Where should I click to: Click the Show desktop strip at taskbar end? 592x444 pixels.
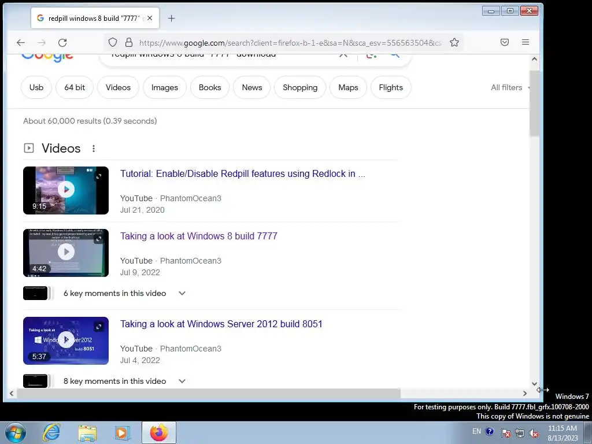(588, 432)
